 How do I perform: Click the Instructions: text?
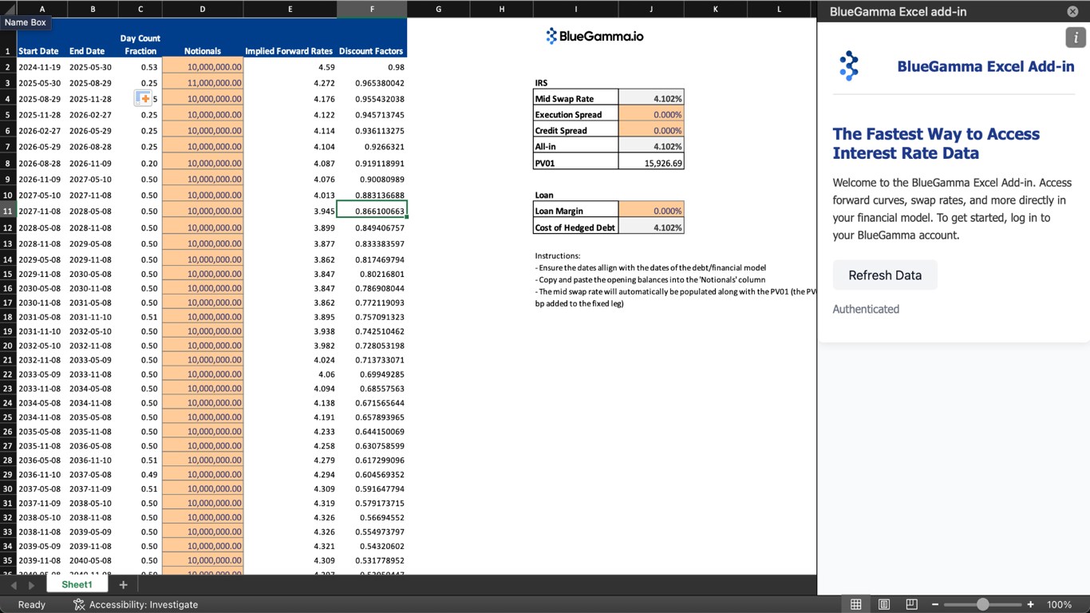click(558, 255)
